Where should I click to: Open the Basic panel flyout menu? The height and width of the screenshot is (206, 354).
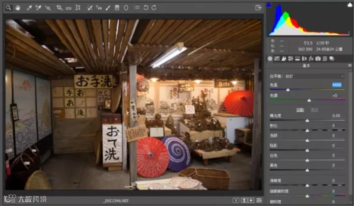point(350,66)
